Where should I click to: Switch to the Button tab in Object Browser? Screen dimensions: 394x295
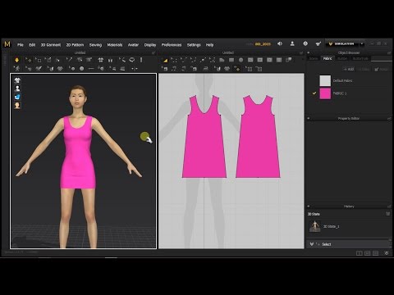(342, 58)
